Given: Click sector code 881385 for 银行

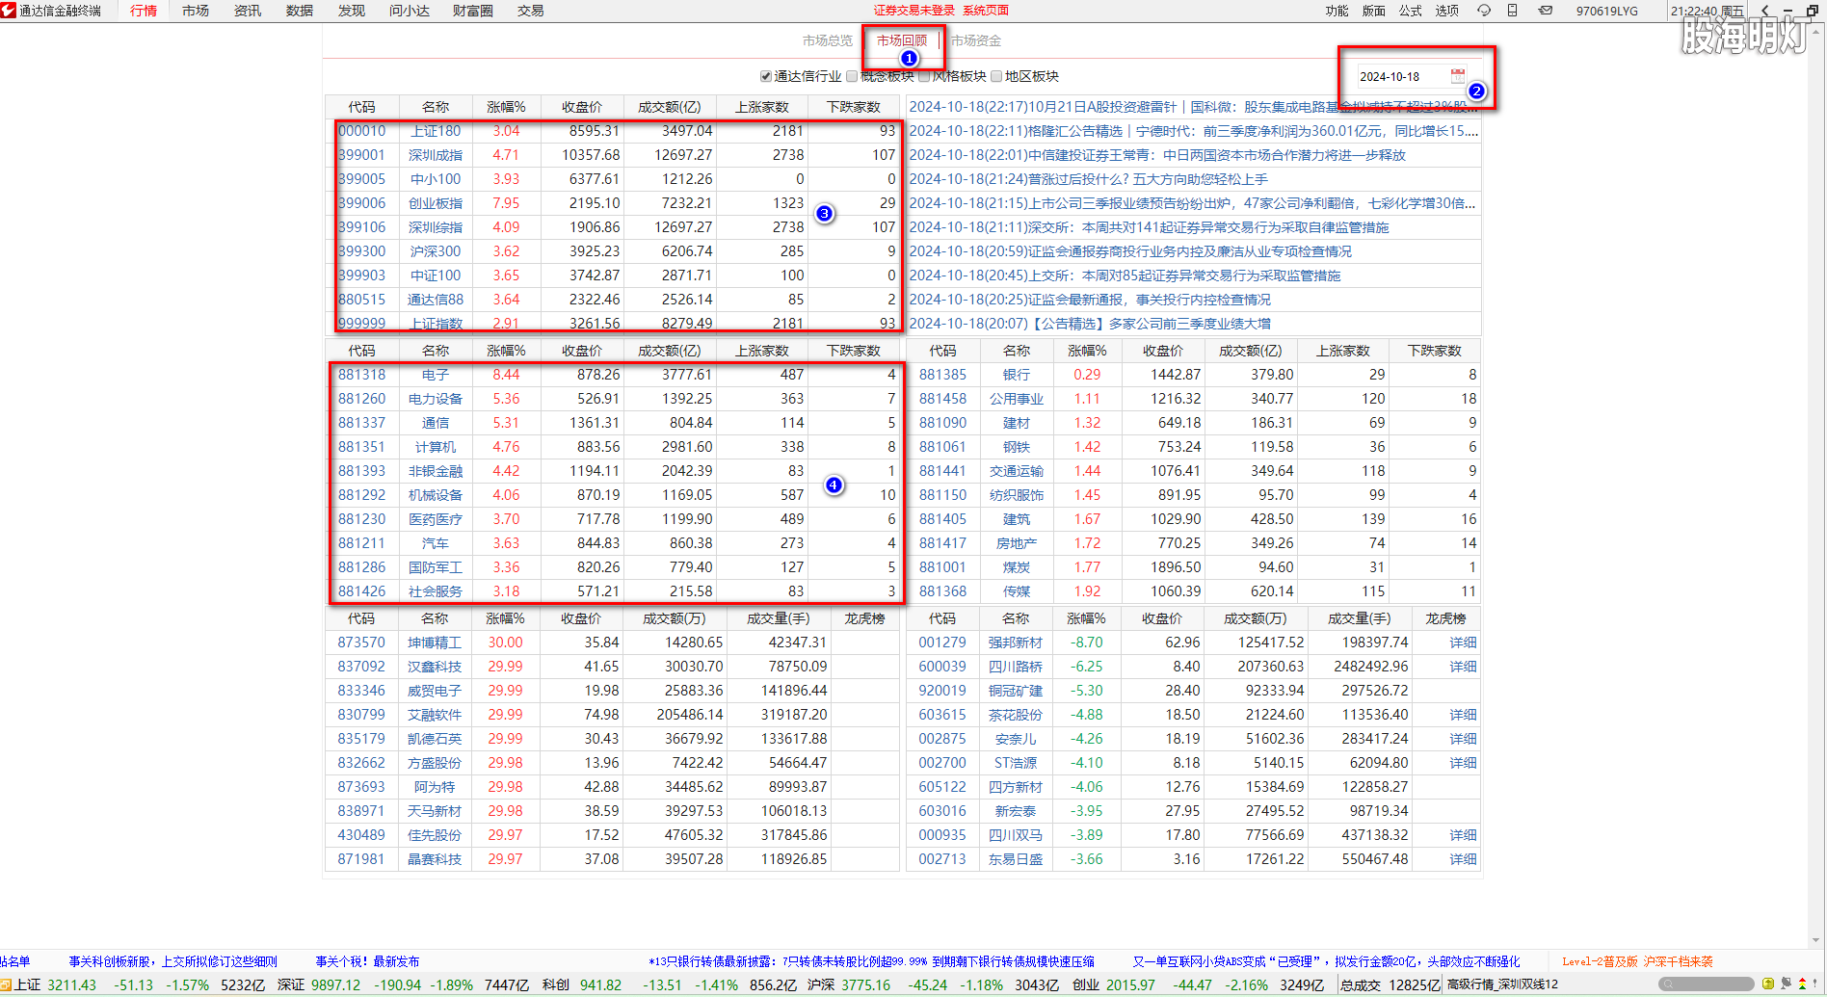Looking at the screenshot, I should pyautogui.click(x=942, y=375).
